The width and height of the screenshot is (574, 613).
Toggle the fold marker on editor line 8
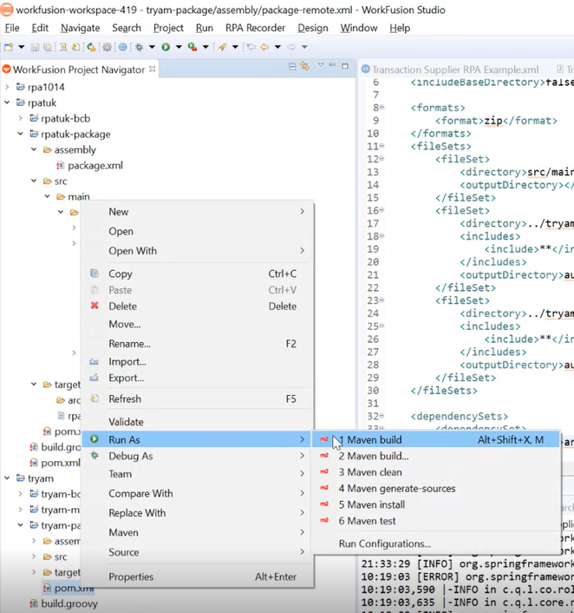382,107
